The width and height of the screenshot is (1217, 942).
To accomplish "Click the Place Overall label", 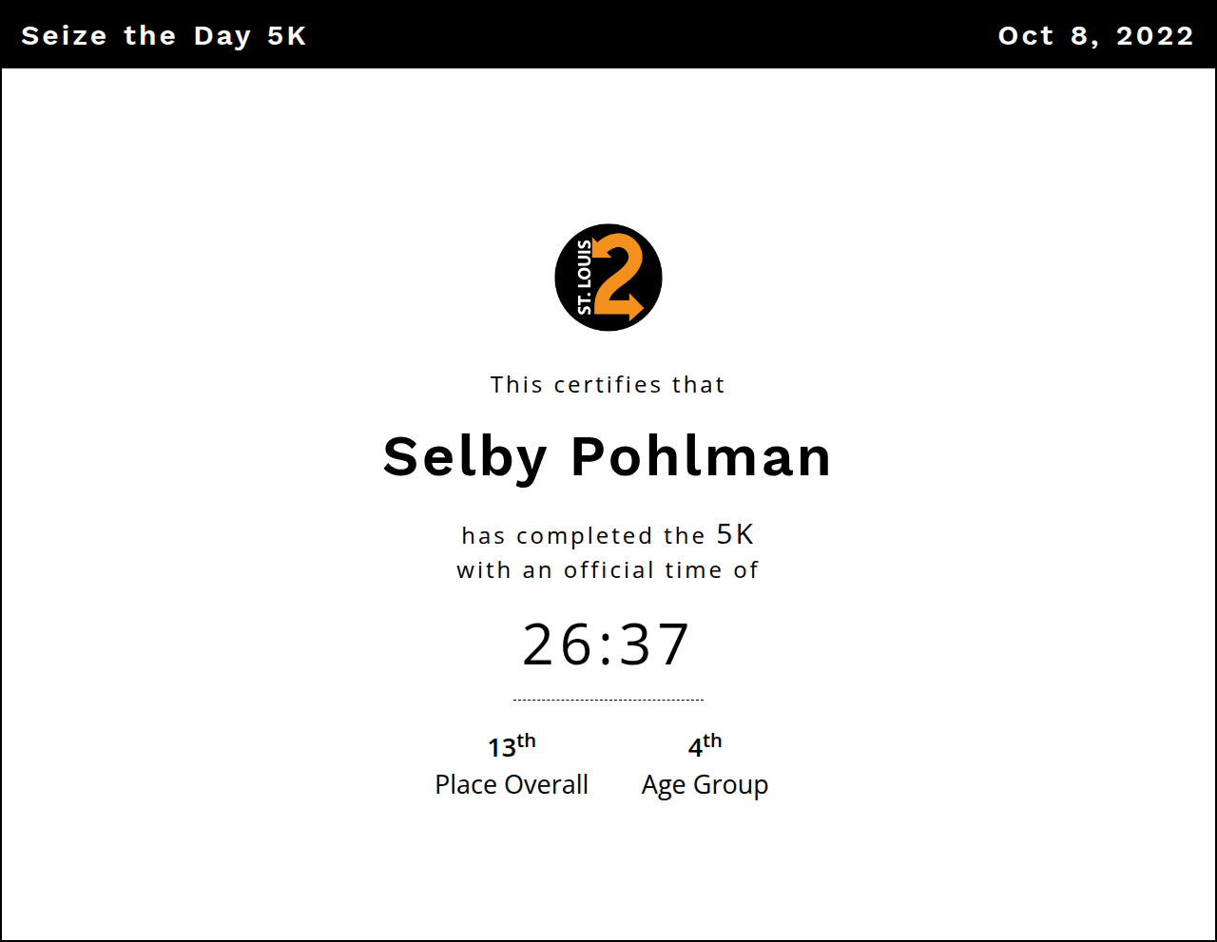I will [512, 785].
